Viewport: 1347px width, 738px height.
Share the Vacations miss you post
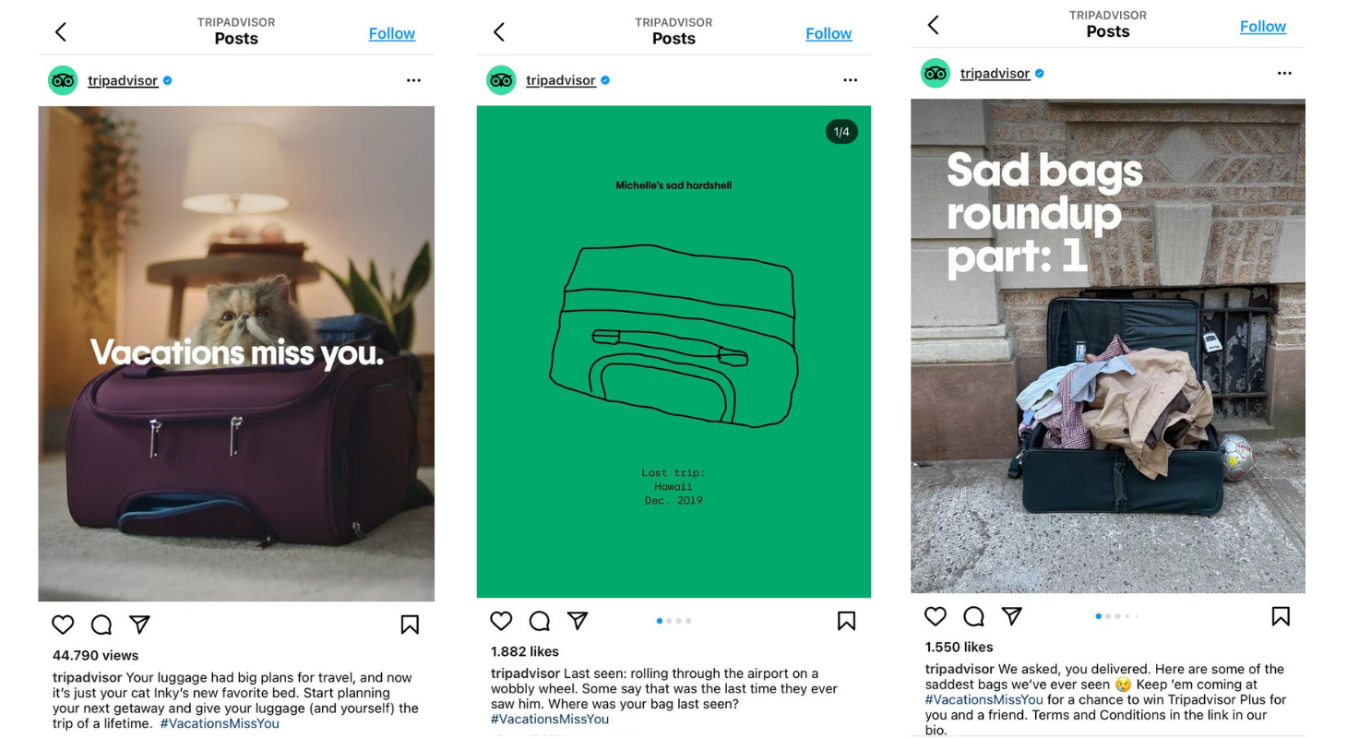[139, 625]
